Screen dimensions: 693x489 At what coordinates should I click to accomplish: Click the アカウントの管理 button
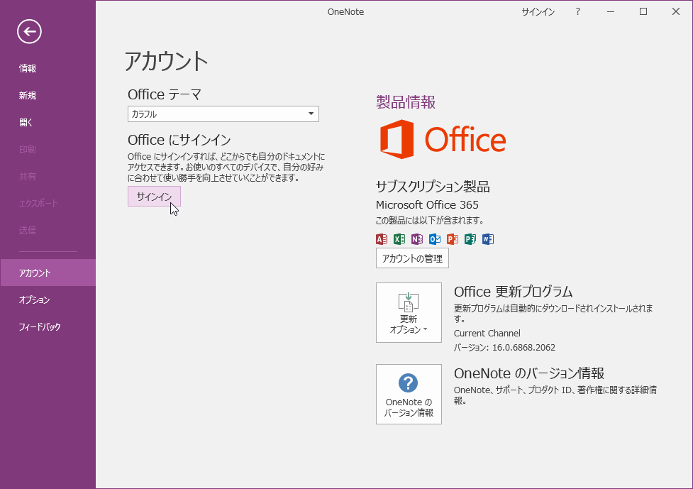(x=412, y=258)
